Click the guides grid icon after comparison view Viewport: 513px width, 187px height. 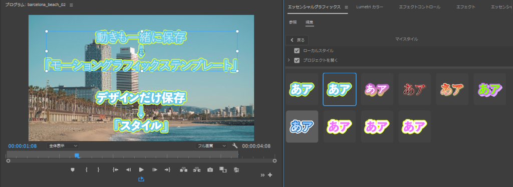point(236,170)
